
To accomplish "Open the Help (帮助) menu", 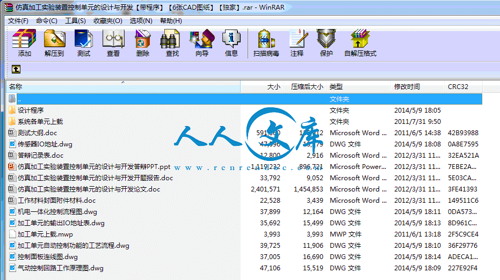I will (171, 21).
